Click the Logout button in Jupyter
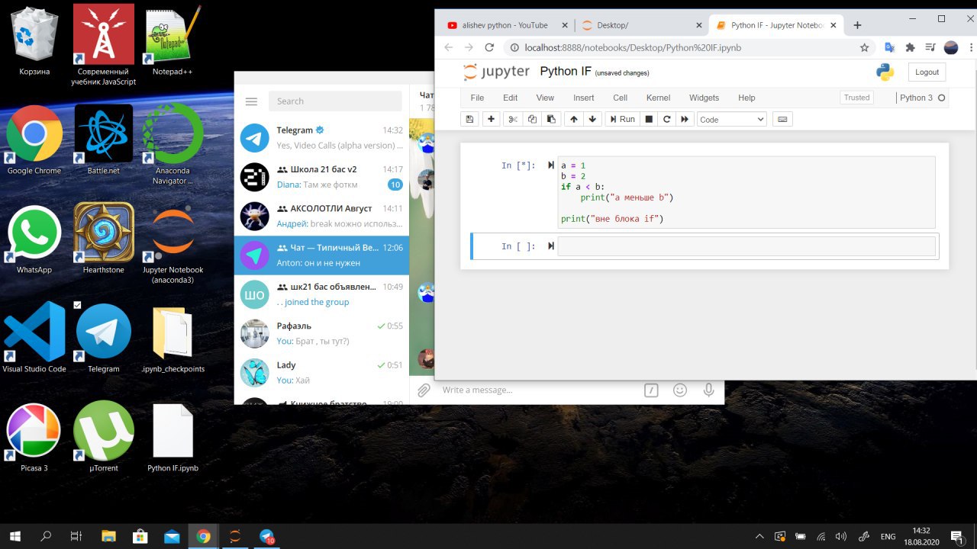The height and width of the screenshot is (549, 977). [927, 72]
